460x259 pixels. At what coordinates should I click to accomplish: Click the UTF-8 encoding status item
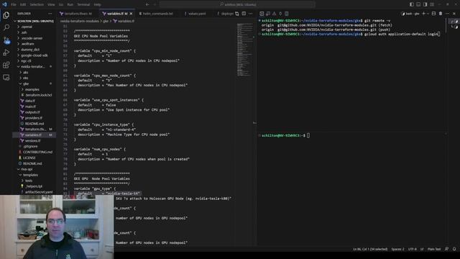coord(412,249)
